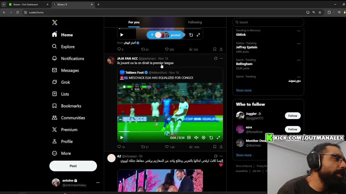
Task: Play the top video from Hilal news
Action: coord(122,35)
